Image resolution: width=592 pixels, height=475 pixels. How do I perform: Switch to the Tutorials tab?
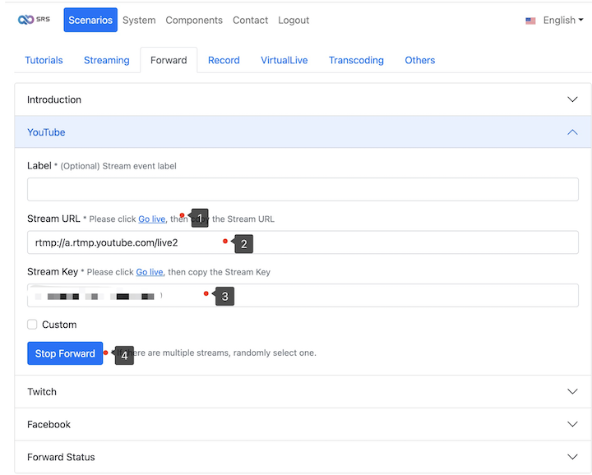44,60
